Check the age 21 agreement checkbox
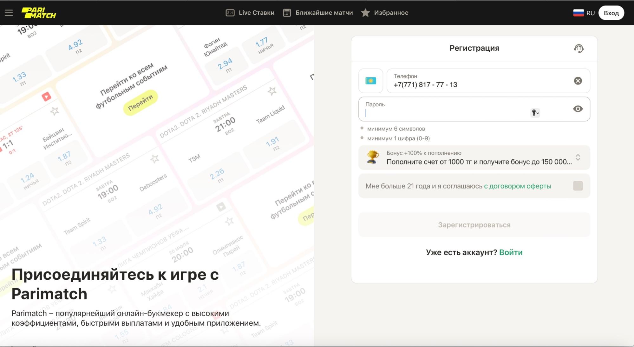 coord(578,186)
